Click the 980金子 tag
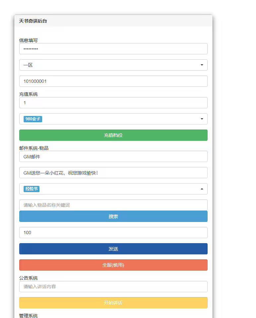Screen dimensions: 256x318 (x=33, y=119)
